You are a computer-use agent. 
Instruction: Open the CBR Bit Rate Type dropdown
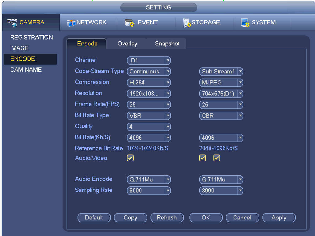point(221,116)
